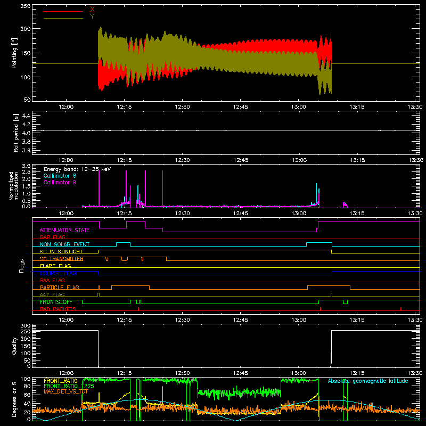
Task: Click the ECLIPSE_FLAG label
Action: pyautogui.click(x=58, y=273)
